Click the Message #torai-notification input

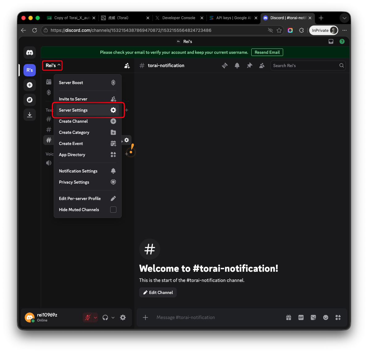(x=218, y=317)
